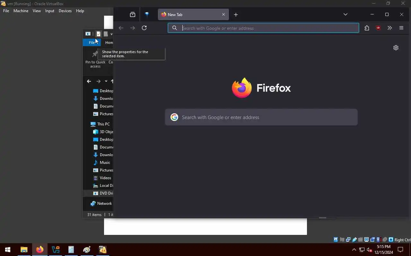411x256 pixels.
Task: List all tabs dropdown in Firefox
Action: point(345,14)
